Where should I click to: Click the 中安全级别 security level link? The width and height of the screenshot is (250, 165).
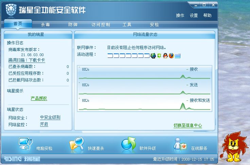pyautogui.click(x=50, y=117)
